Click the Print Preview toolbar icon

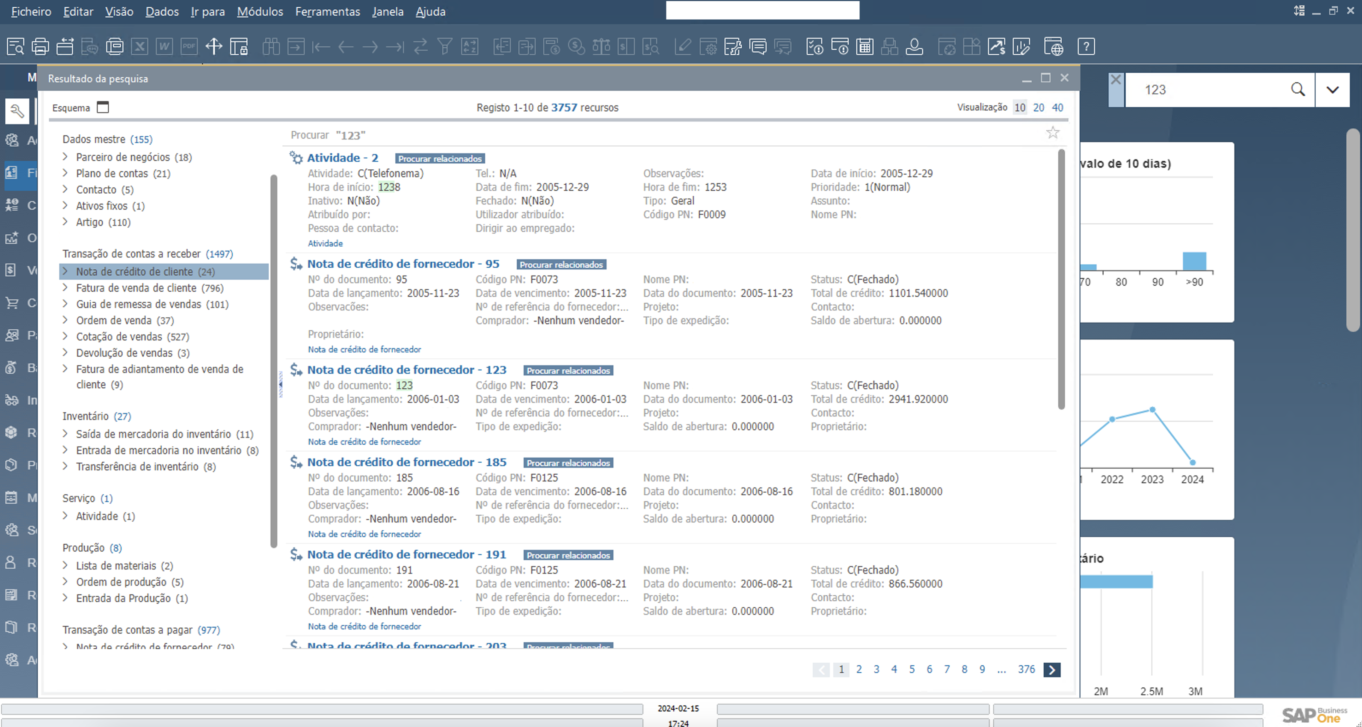(15, 47)
